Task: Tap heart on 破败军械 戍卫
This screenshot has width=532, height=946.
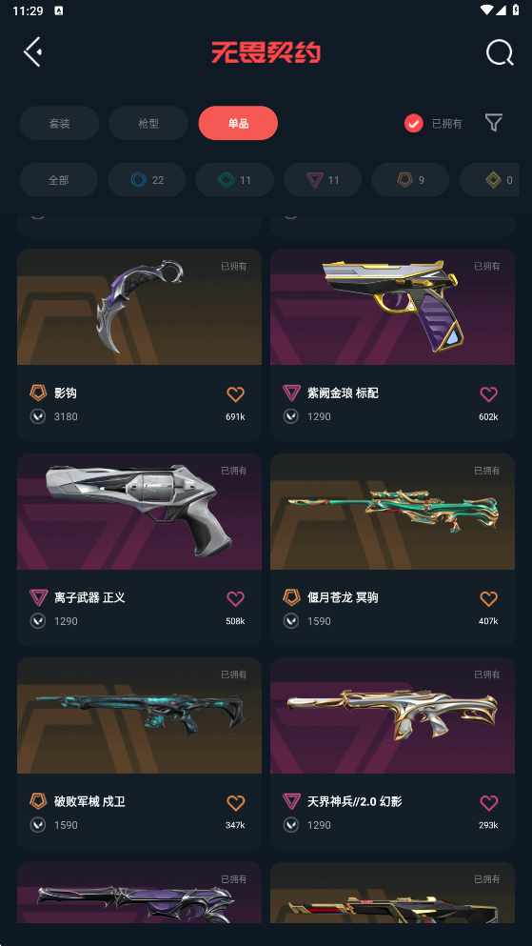Action: click(x=236, y=803)
